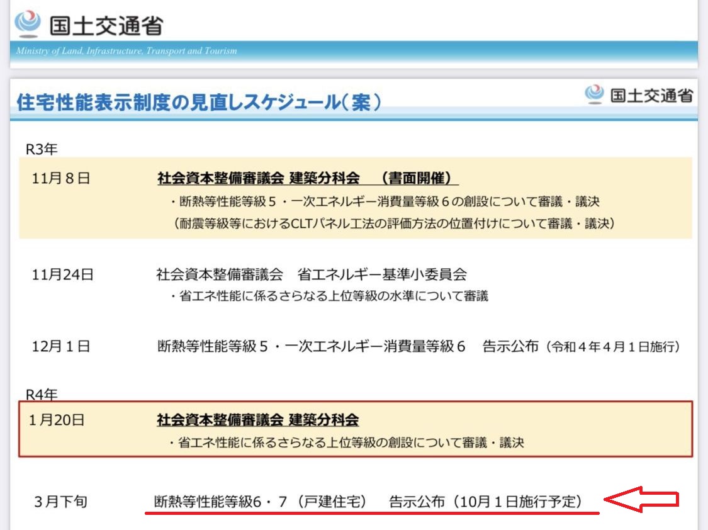The width and height of the screenshot is (708, 530).
Task: Click (令和4年4月1日施行) note
Action: click(x=613, y=347)
